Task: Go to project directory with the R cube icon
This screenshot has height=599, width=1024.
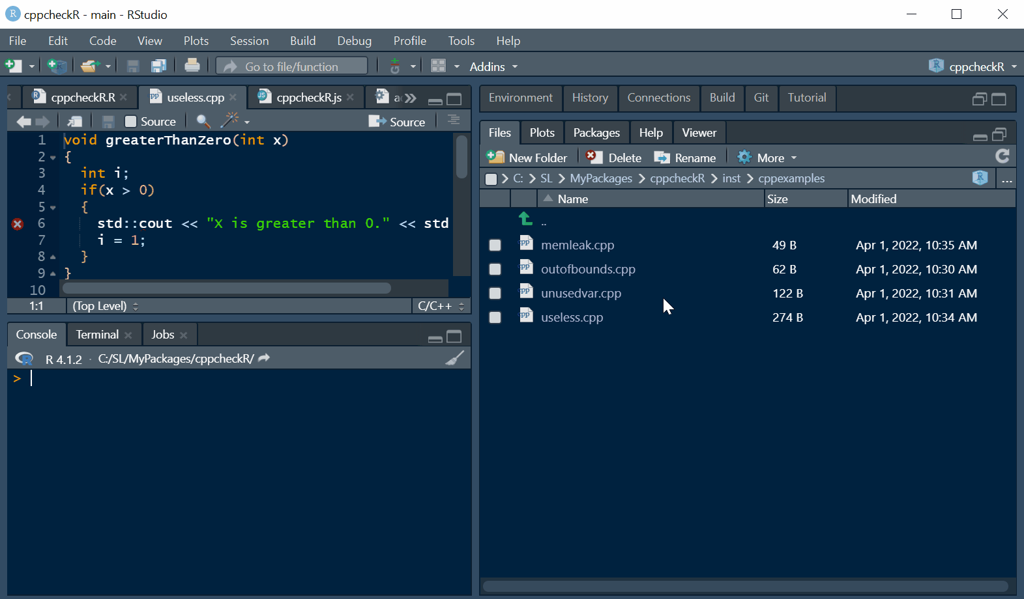Action: pos(980,177)
